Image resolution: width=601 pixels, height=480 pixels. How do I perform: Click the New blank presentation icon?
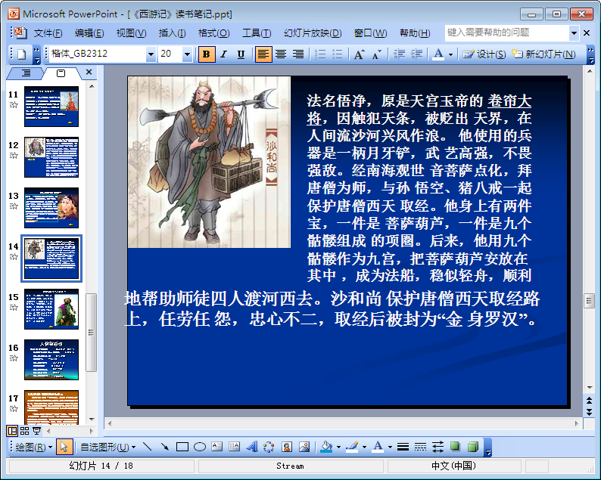21,54
